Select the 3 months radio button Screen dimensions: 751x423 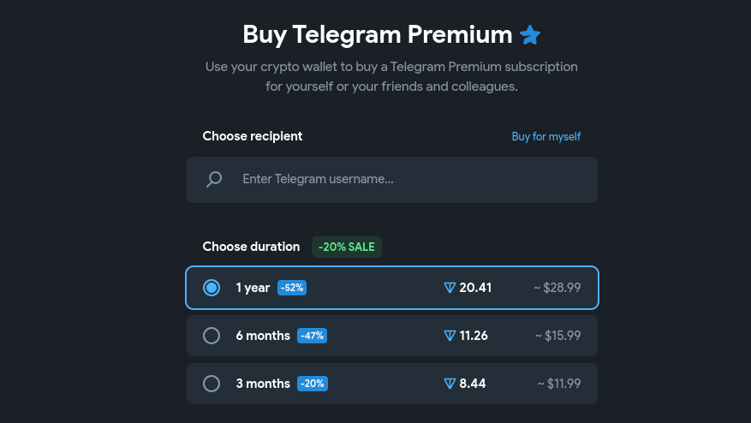pos(212,384)
